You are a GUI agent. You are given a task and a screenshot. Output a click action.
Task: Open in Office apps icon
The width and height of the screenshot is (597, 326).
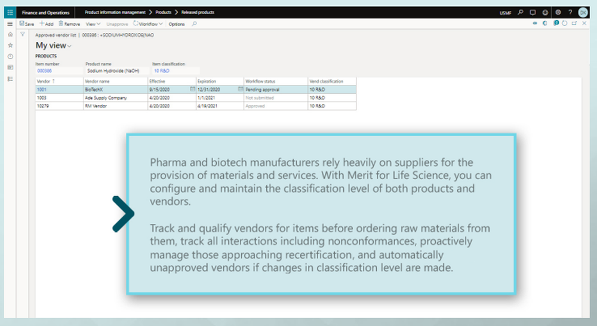tap(545, 23)
